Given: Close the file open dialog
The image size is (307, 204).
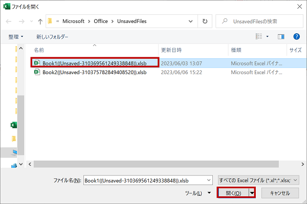Looking at the screenshot, I should [299, 7].
